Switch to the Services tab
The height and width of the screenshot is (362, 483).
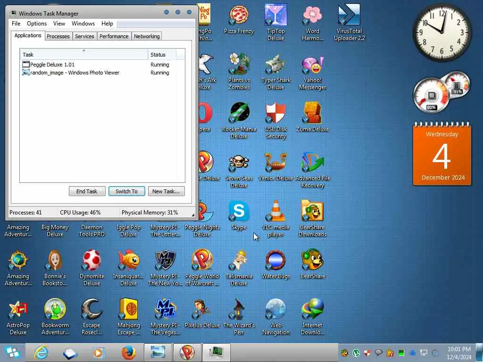tap(84, 36)
